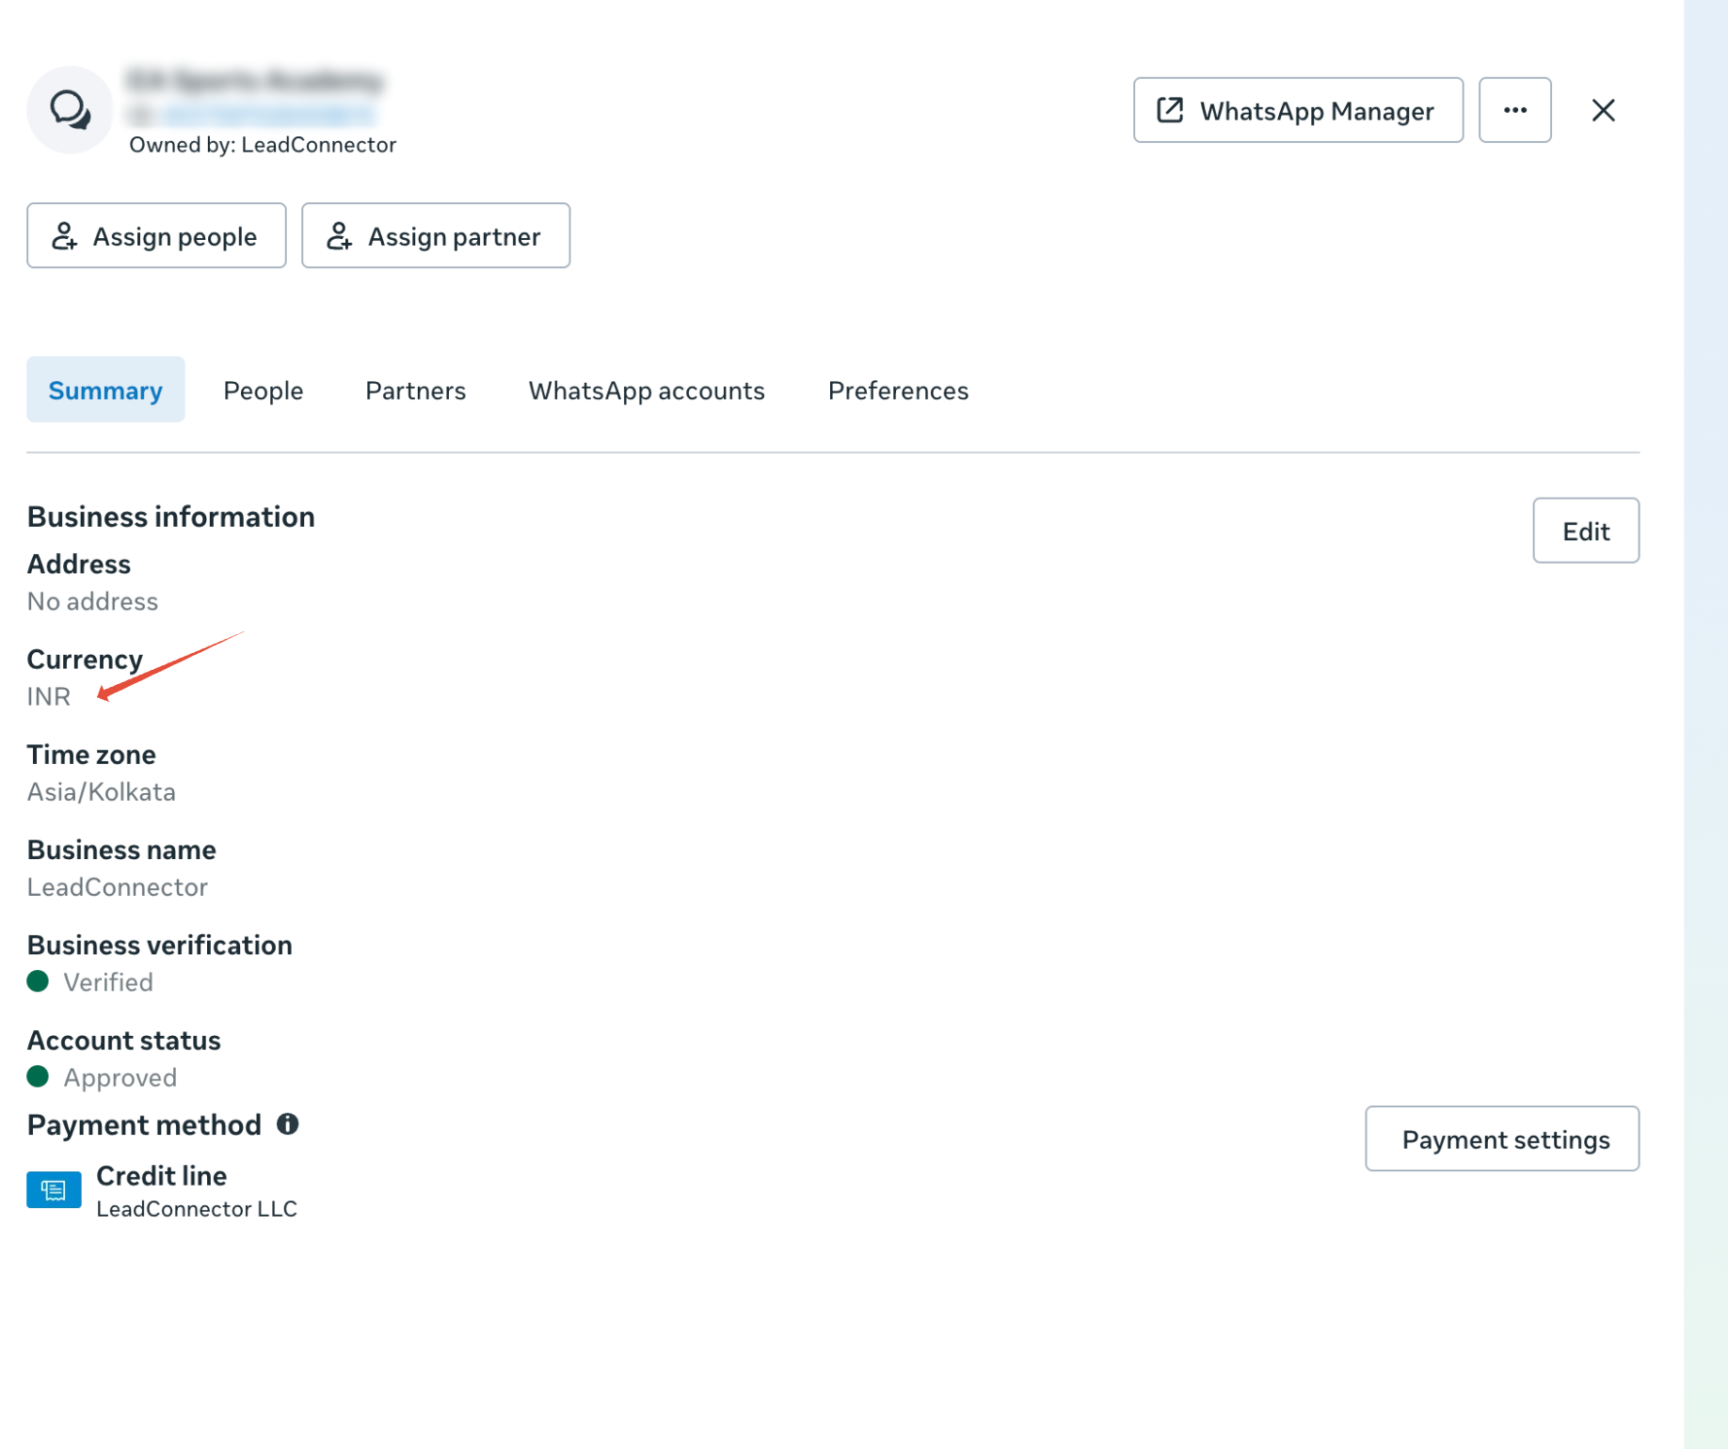This screenshot has height=1449, width=1728.
Task: Click the Assign partner button
Action: pos(436,235)
